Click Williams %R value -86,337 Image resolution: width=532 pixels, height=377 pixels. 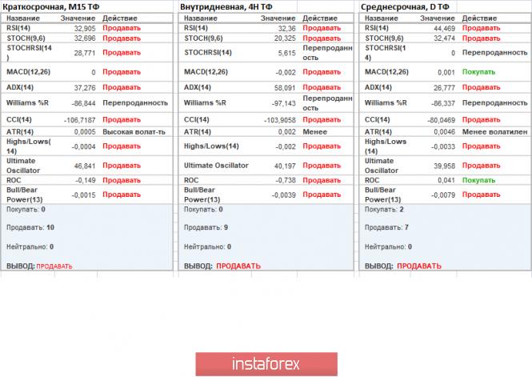[x=443, y=103]
